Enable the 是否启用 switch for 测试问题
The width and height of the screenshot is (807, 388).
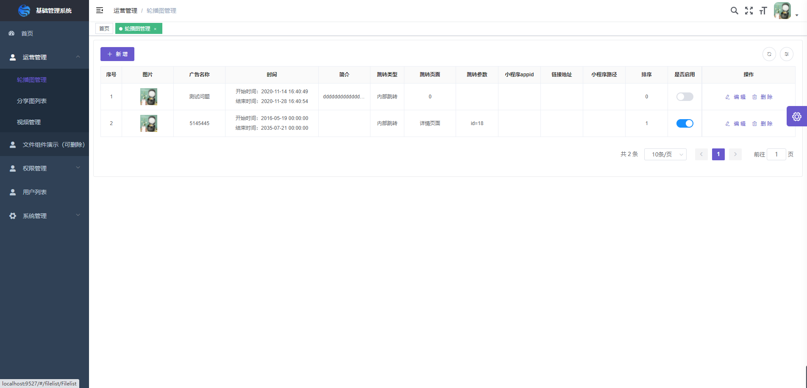[x=685, y=97]
